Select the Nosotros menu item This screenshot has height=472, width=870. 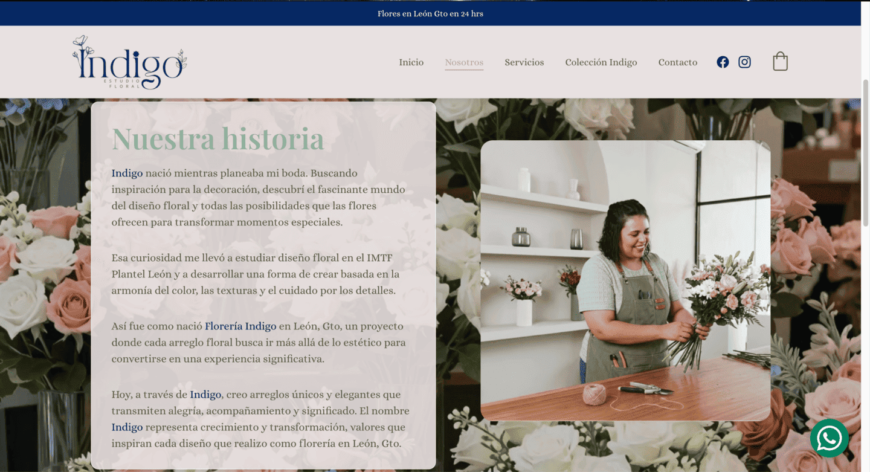[464, 62]
